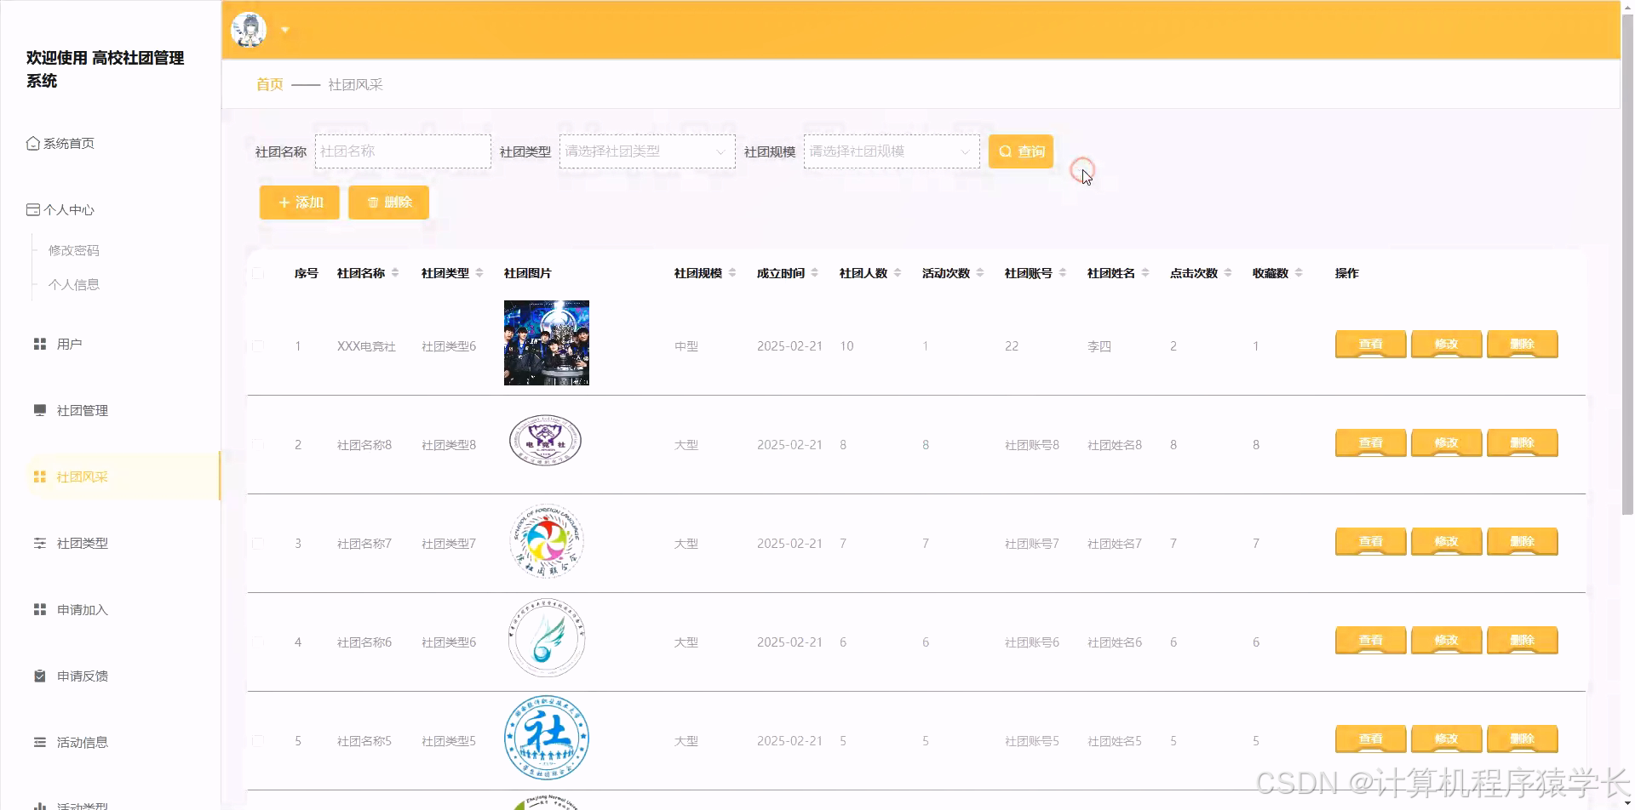
Task: Go to the 活动信息 menu
Action: [82, 742]
